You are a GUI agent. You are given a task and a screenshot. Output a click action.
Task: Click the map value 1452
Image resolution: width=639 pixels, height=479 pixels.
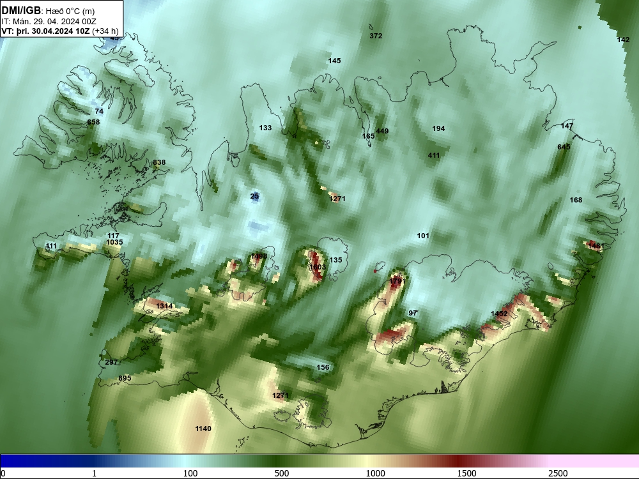pos(499,314)
